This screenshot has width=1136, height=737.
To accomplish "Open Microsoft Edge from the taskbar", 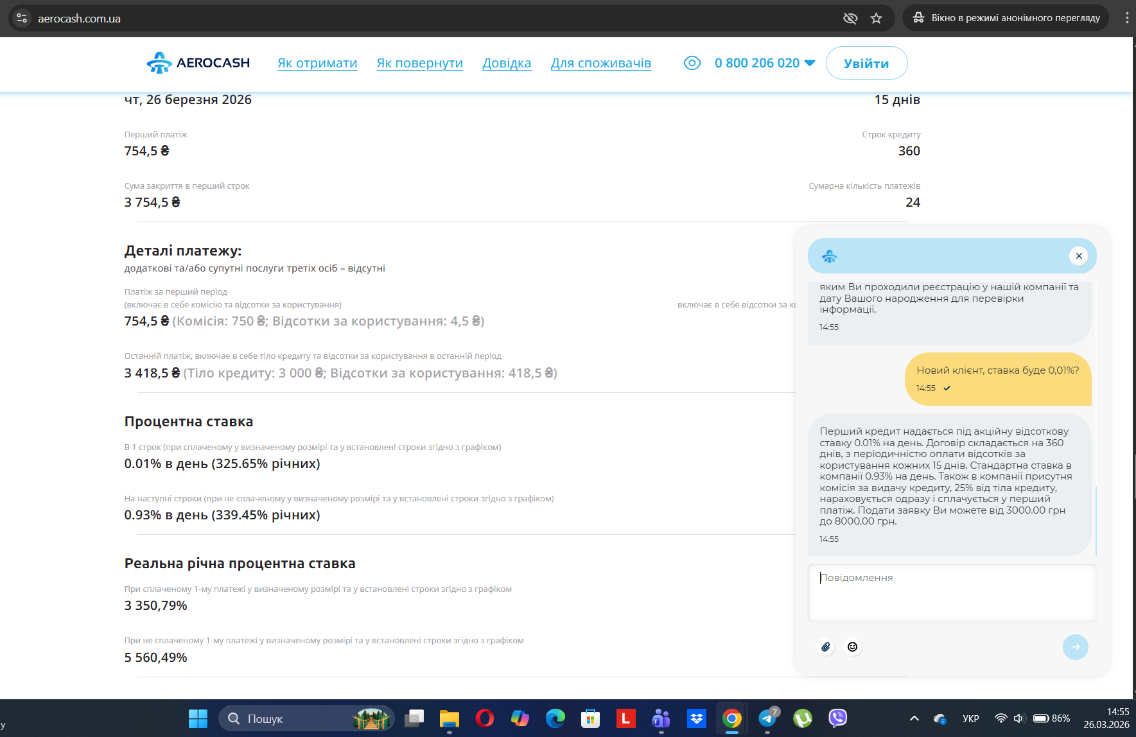I will 555,718.
